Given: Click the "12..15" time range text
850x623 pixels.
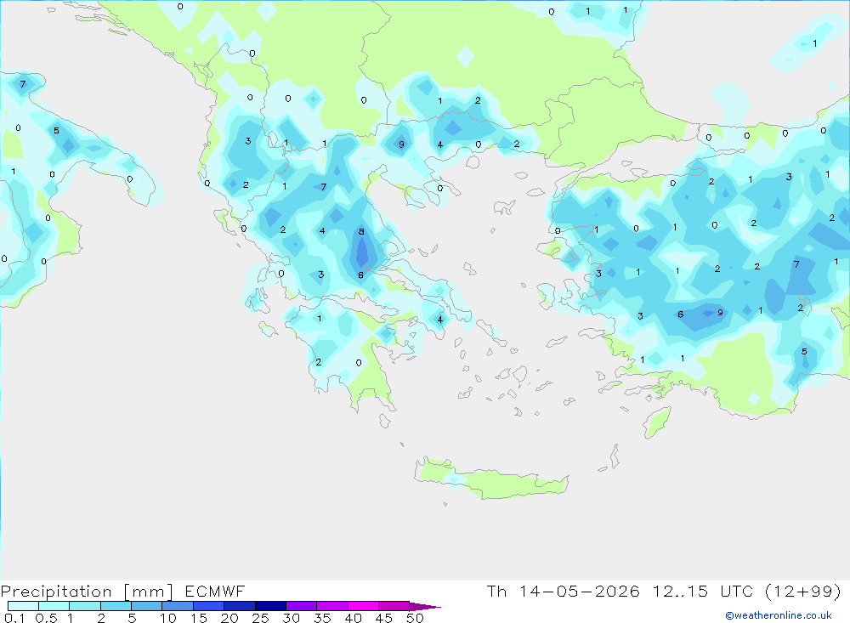Looking at the screenshot, I should (x=680, y=591).
